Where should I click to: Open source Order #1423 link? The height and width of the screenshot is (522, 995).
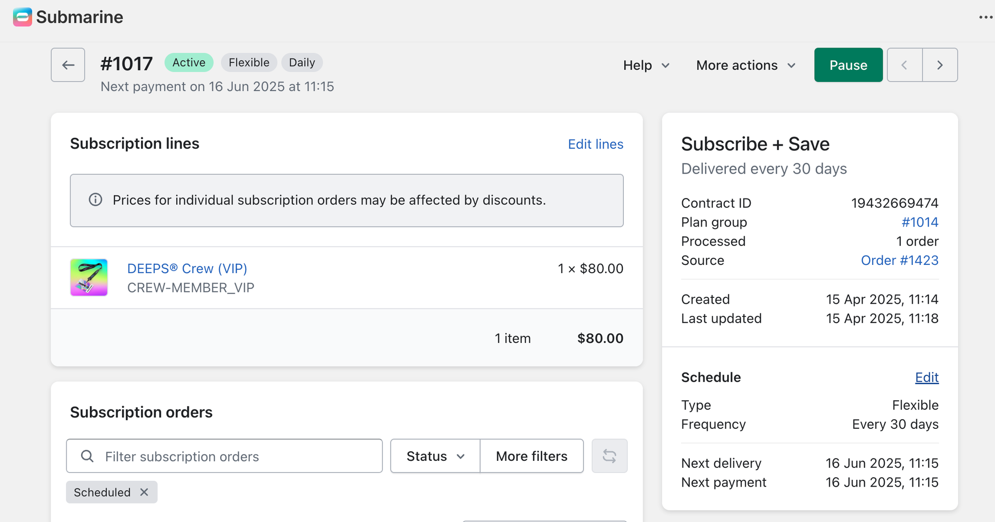[899, 261]
